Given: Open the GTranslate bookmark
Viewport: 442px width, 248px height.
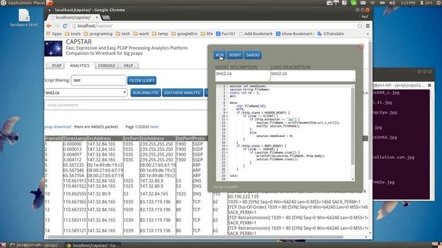Looking at the screenshot, I should click(331, 34).
